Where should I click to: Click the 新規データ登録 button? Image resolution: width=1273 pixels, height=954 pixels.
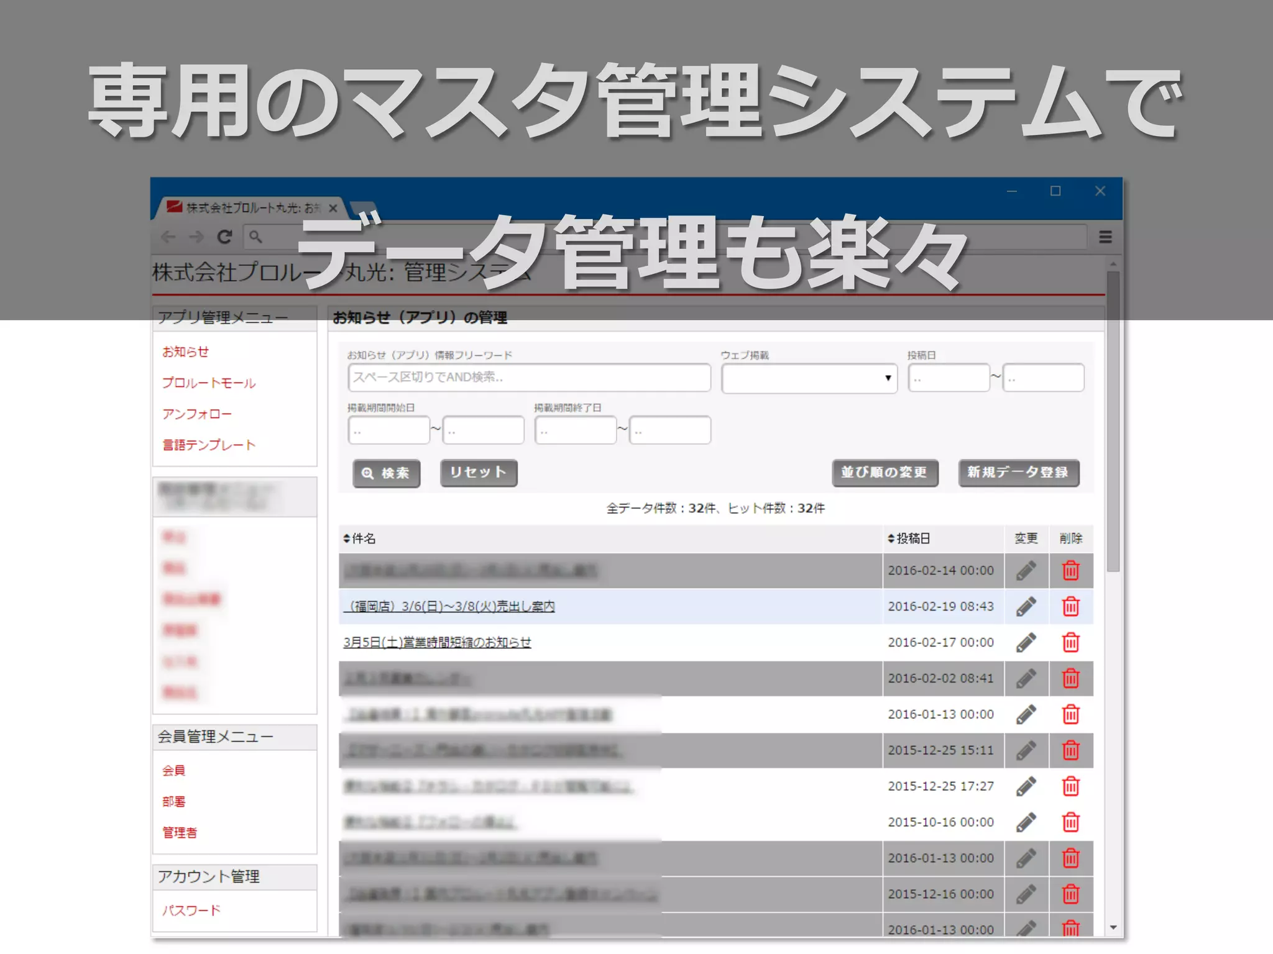click(x=1019, y=473)
